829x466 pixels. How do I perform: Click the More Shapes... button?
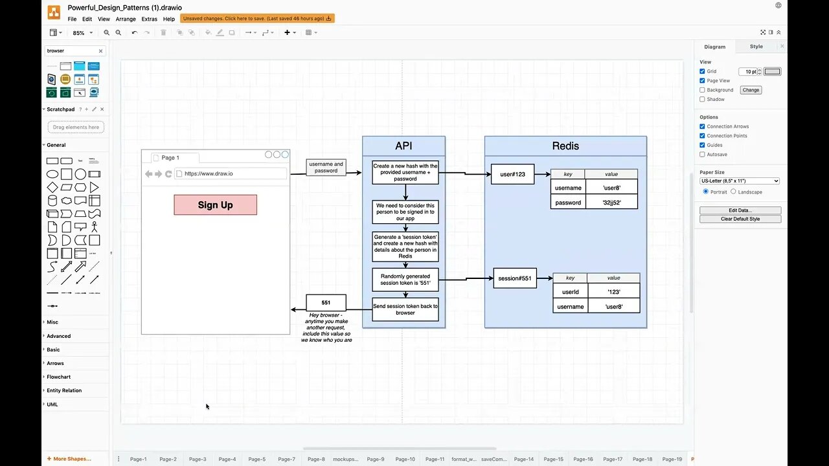(69, 459)
